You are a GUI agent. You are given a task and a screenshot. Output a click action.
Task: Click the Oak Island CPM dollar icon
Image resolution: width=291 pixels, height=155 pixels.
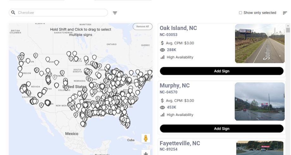tap(163, 43)
